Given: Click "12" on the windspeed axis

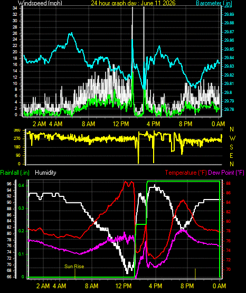Looking at the screenshot, I should [x=15, y=78].
